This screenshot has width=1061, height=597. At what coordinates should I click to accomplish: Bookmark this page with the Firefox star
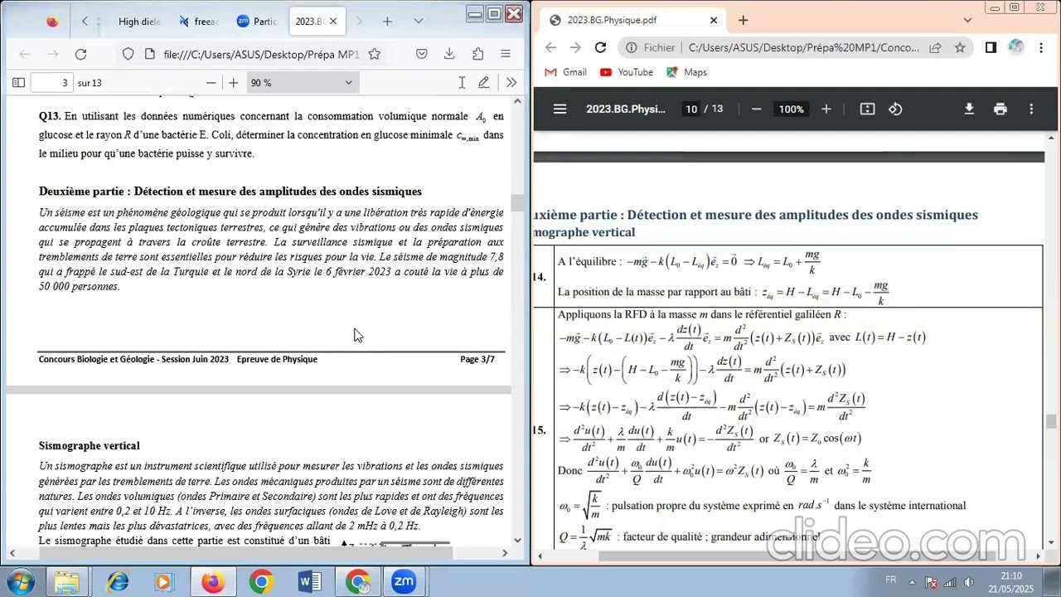tap(374, 55)
